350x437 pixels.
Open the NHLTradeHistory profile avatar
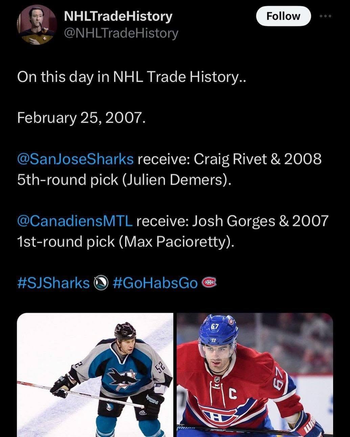point(37,25)
